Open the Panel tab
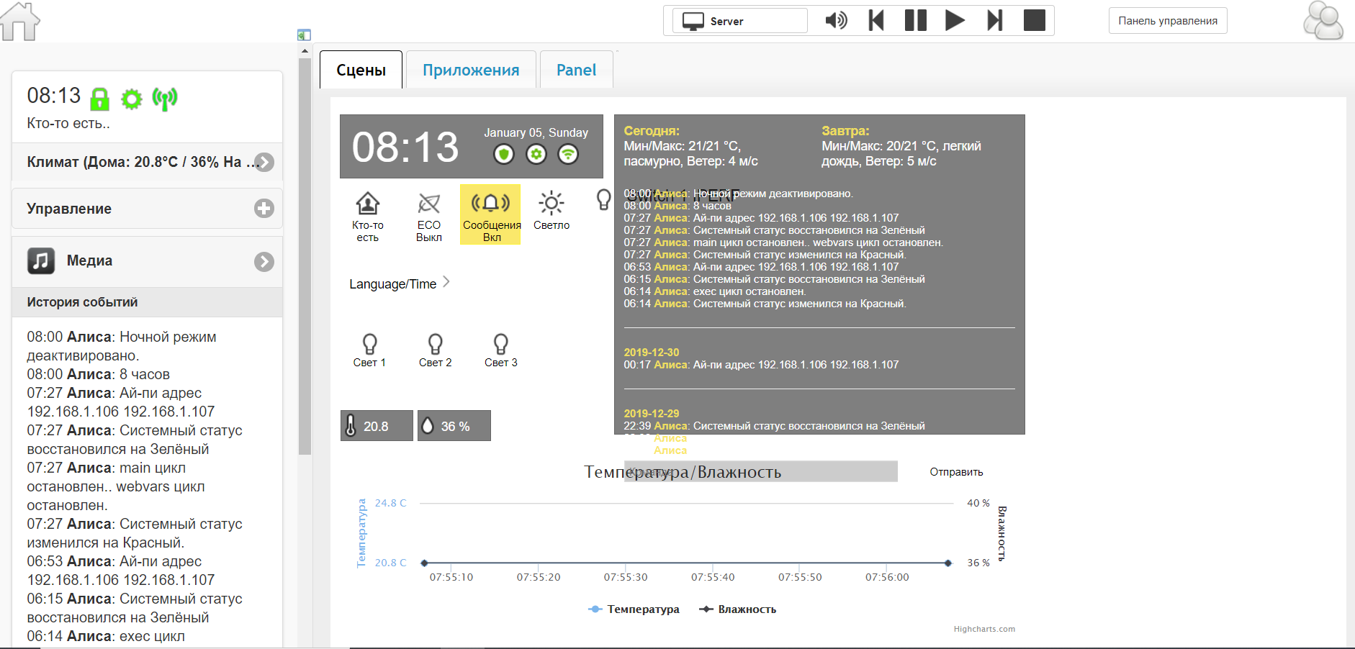 (x=576, y=70)
